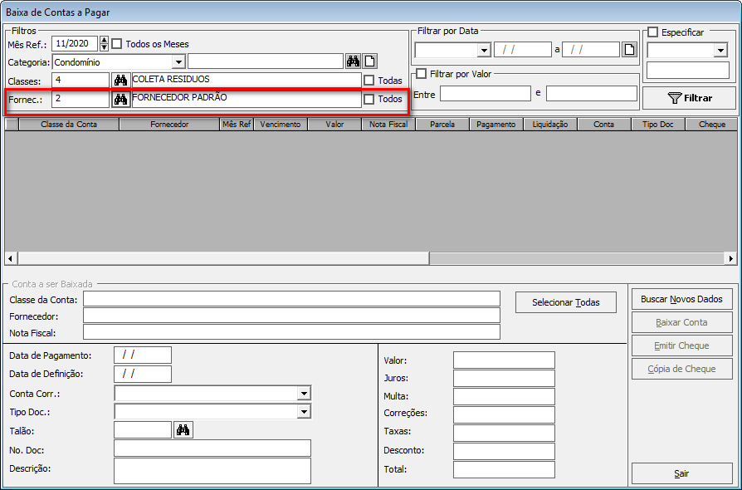Clear category with blank page icon
Screen dimensions: 742x490
click(x=369, y=61)
